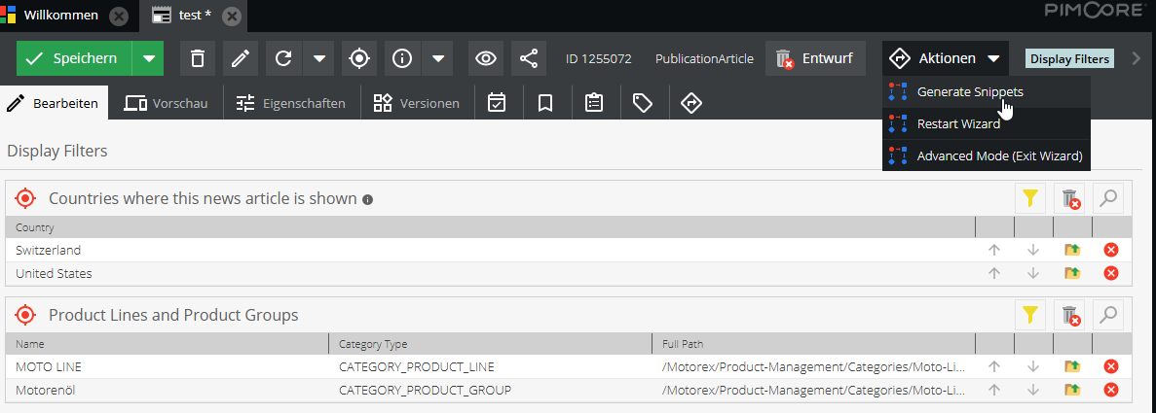Click the green Speichern button

pyautogui.click(x=74, y=58)
